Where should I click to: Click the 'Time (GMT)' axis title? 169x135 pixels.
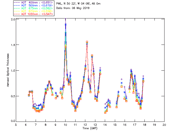pyautogui.click(x=90, y=128)
